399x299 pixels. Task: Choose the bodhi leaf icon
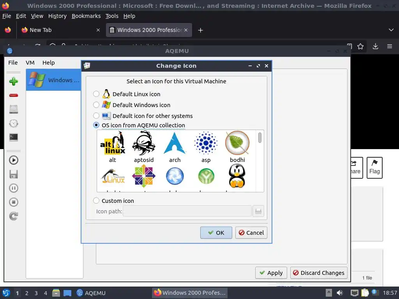(237, 143)
